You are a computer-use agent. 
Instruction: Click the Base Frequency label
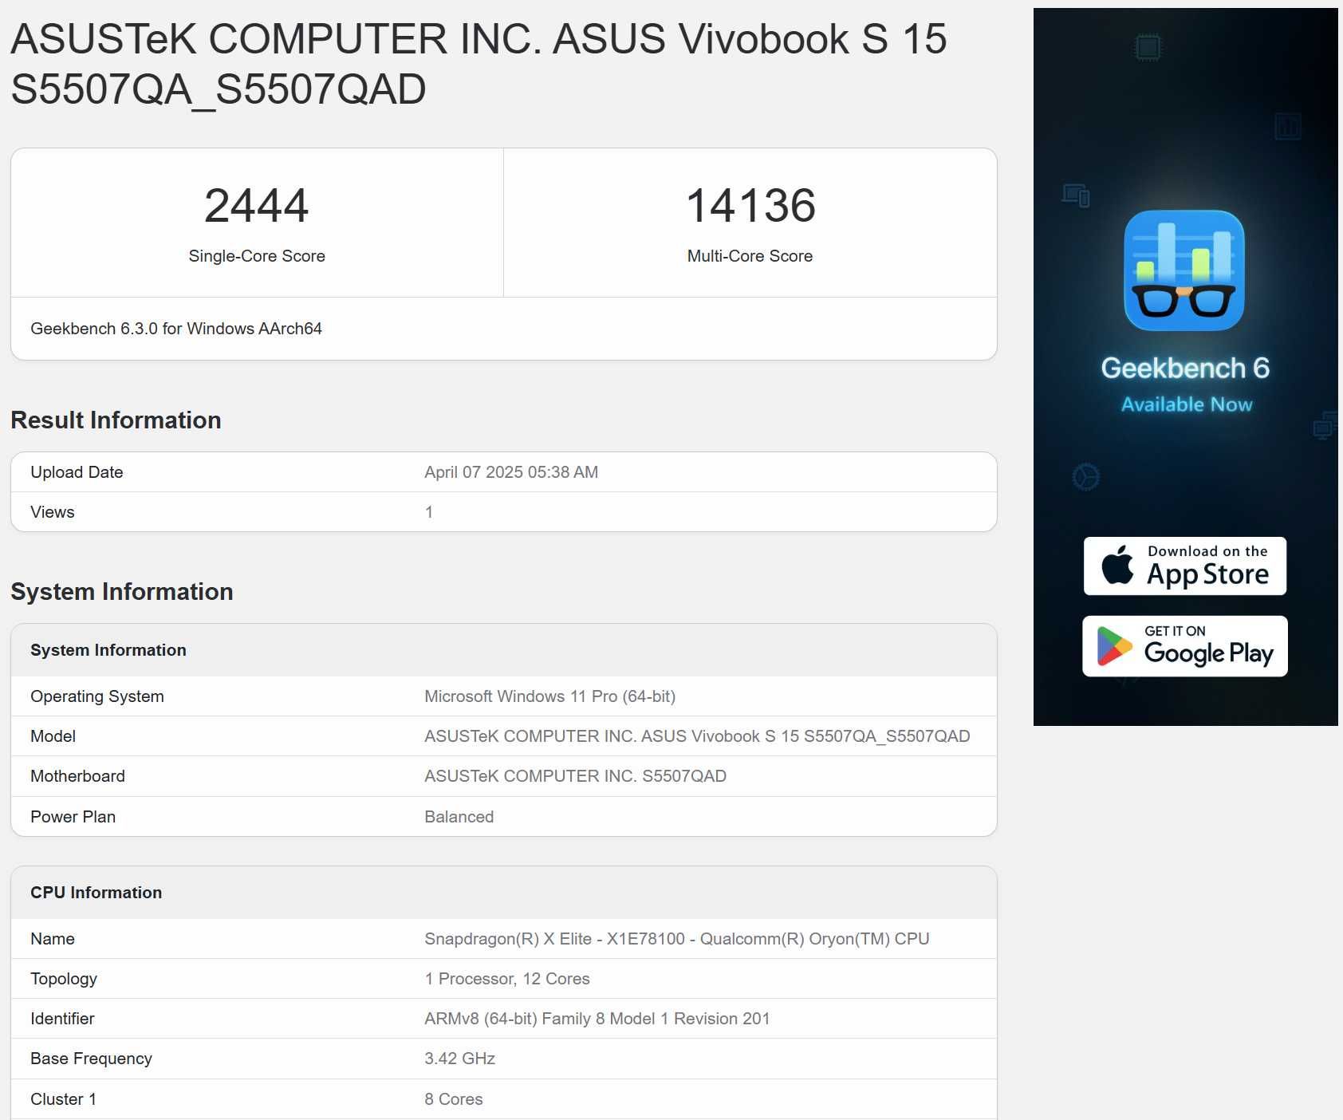coord(91,1059)
